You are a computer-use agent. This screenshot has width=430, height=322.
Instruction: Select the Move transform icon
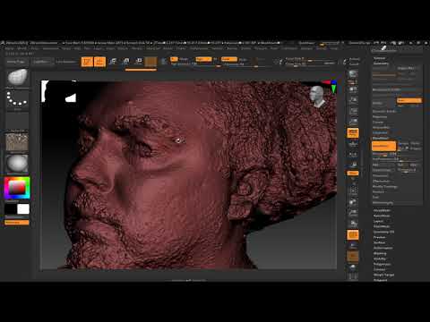pyautogui.click(x=113, y=62)
